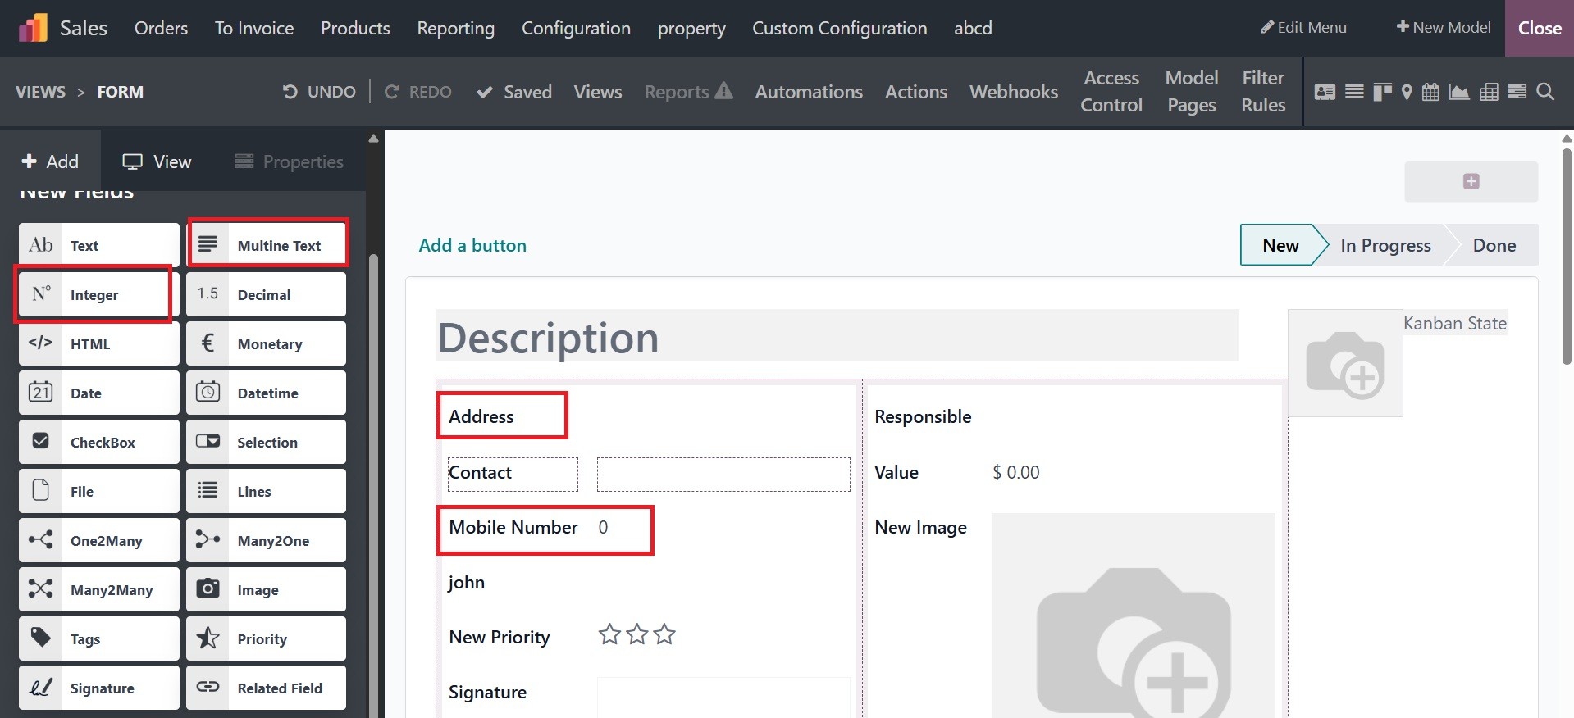Screen dimensions: 1574x718
Task: Open the Automations menu item
Action: [809, 92]
